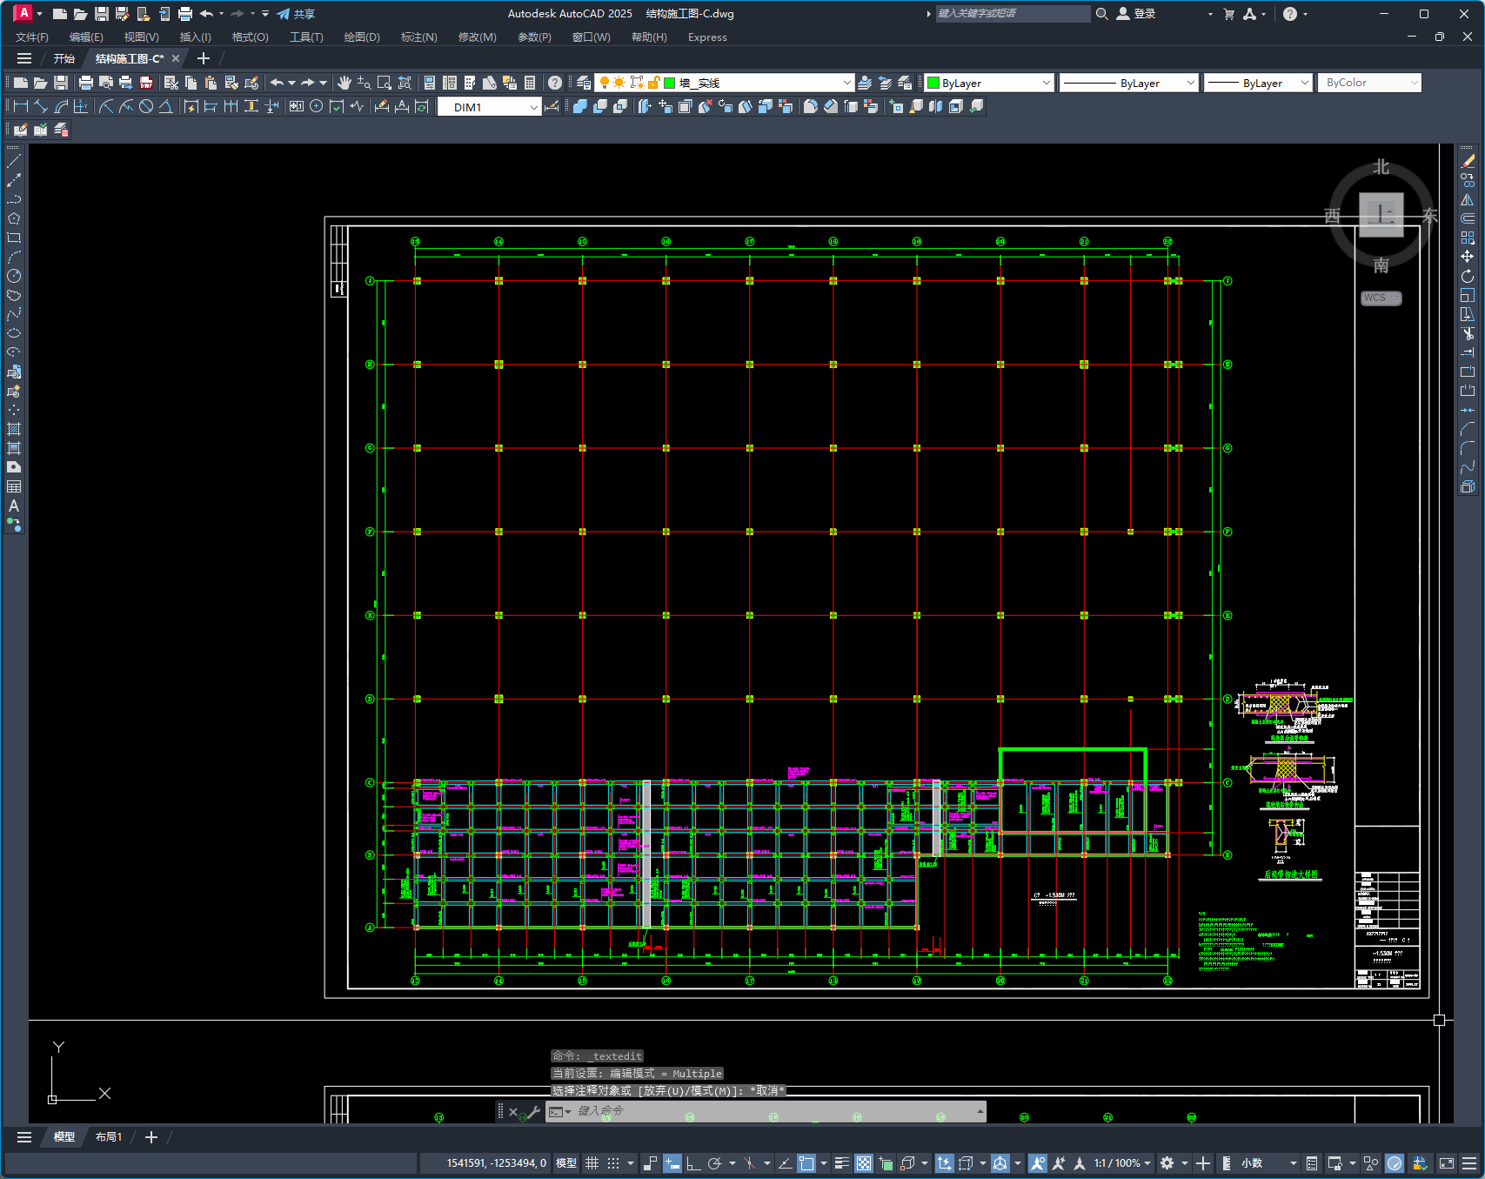Select the Rectangle draw tool

(14, 238)
